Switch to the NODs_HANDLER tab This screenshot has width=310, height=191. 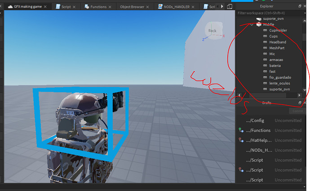pyautogui.click(x=177, y=7)
